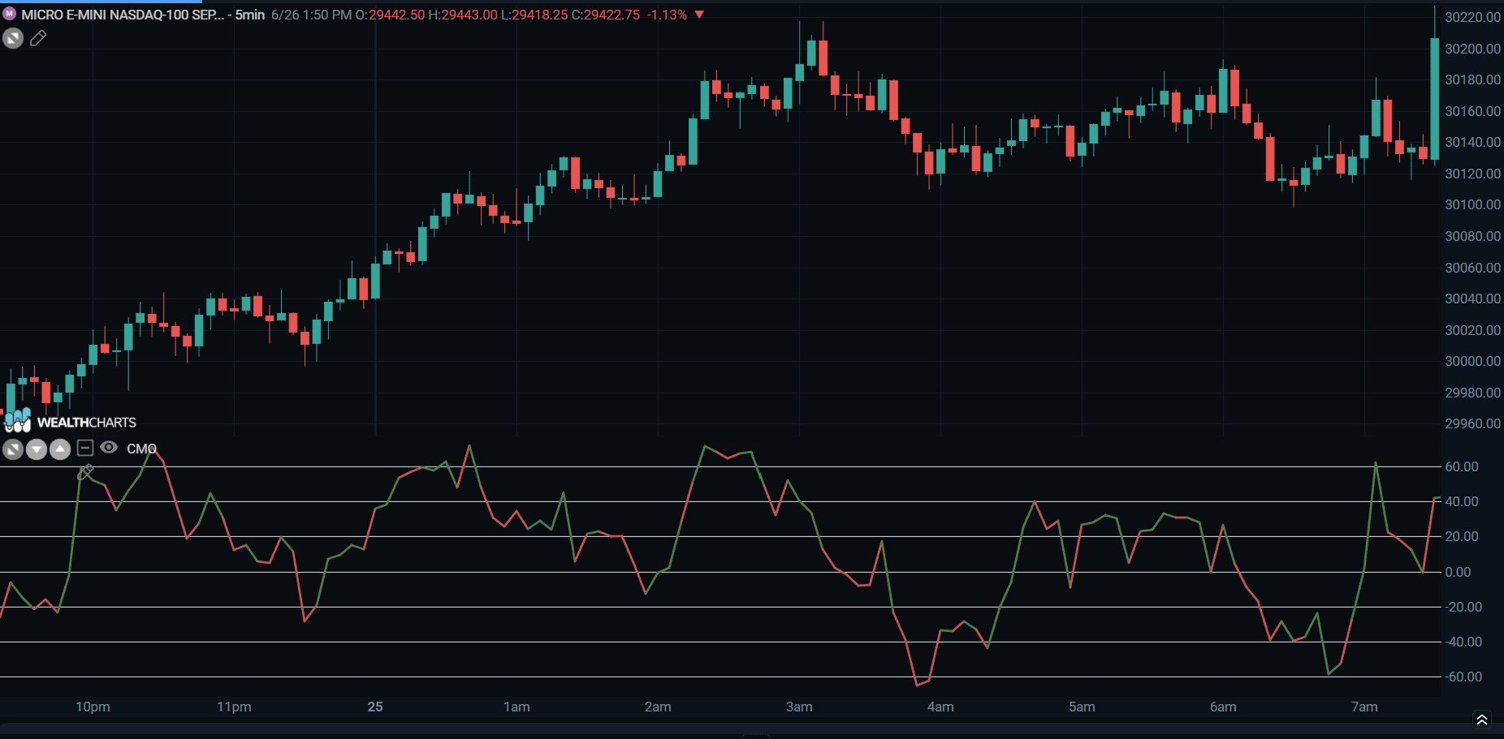Click the 30100.00 price axis label
The width and height of the screenshot is (1504, 739).
pyautogui.click(x=1472, y=204)
